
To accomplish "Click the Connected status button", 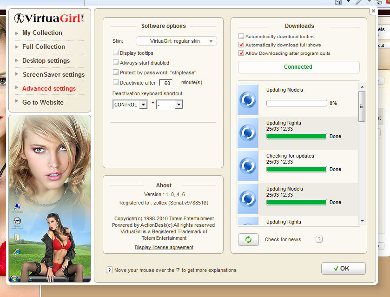I will tap(298, 67).
